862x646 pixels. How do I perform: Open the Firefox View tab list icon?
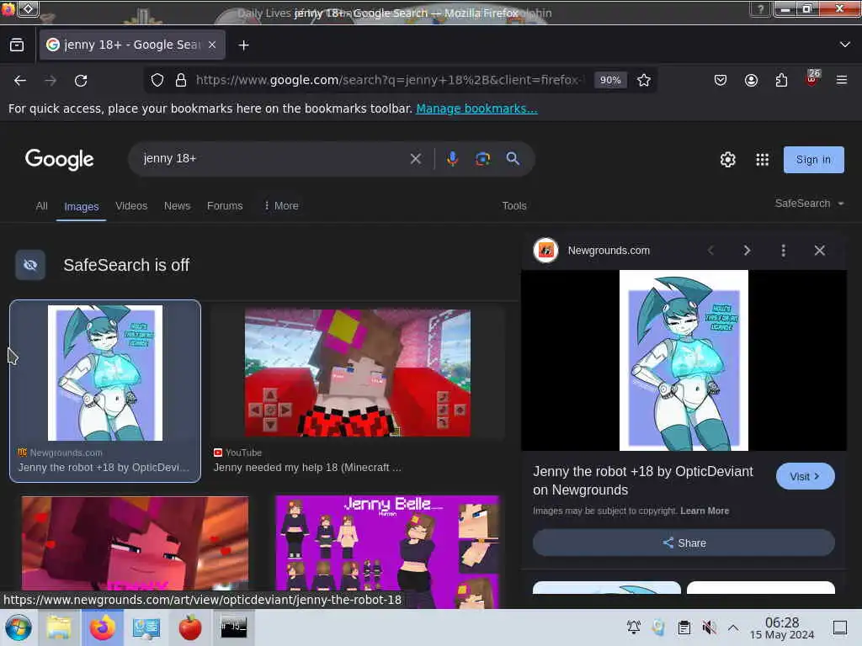17,45
